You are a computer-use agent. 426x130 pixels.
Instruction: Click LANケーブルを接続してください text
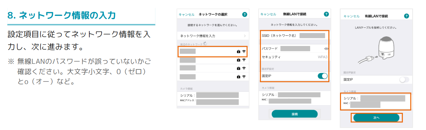click(x=376, y=27)
